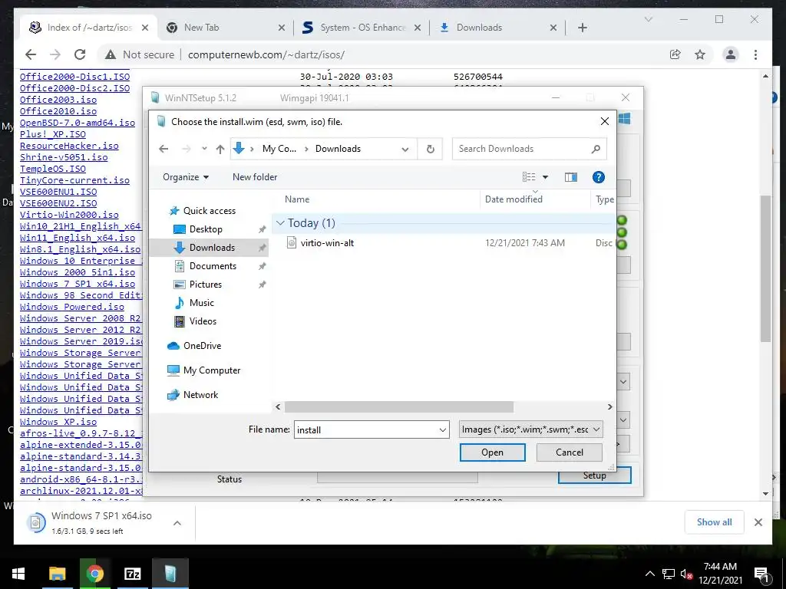Screen dimensions: 786x589
Task: Select Quick access in navigation pane
Action: 209,211
